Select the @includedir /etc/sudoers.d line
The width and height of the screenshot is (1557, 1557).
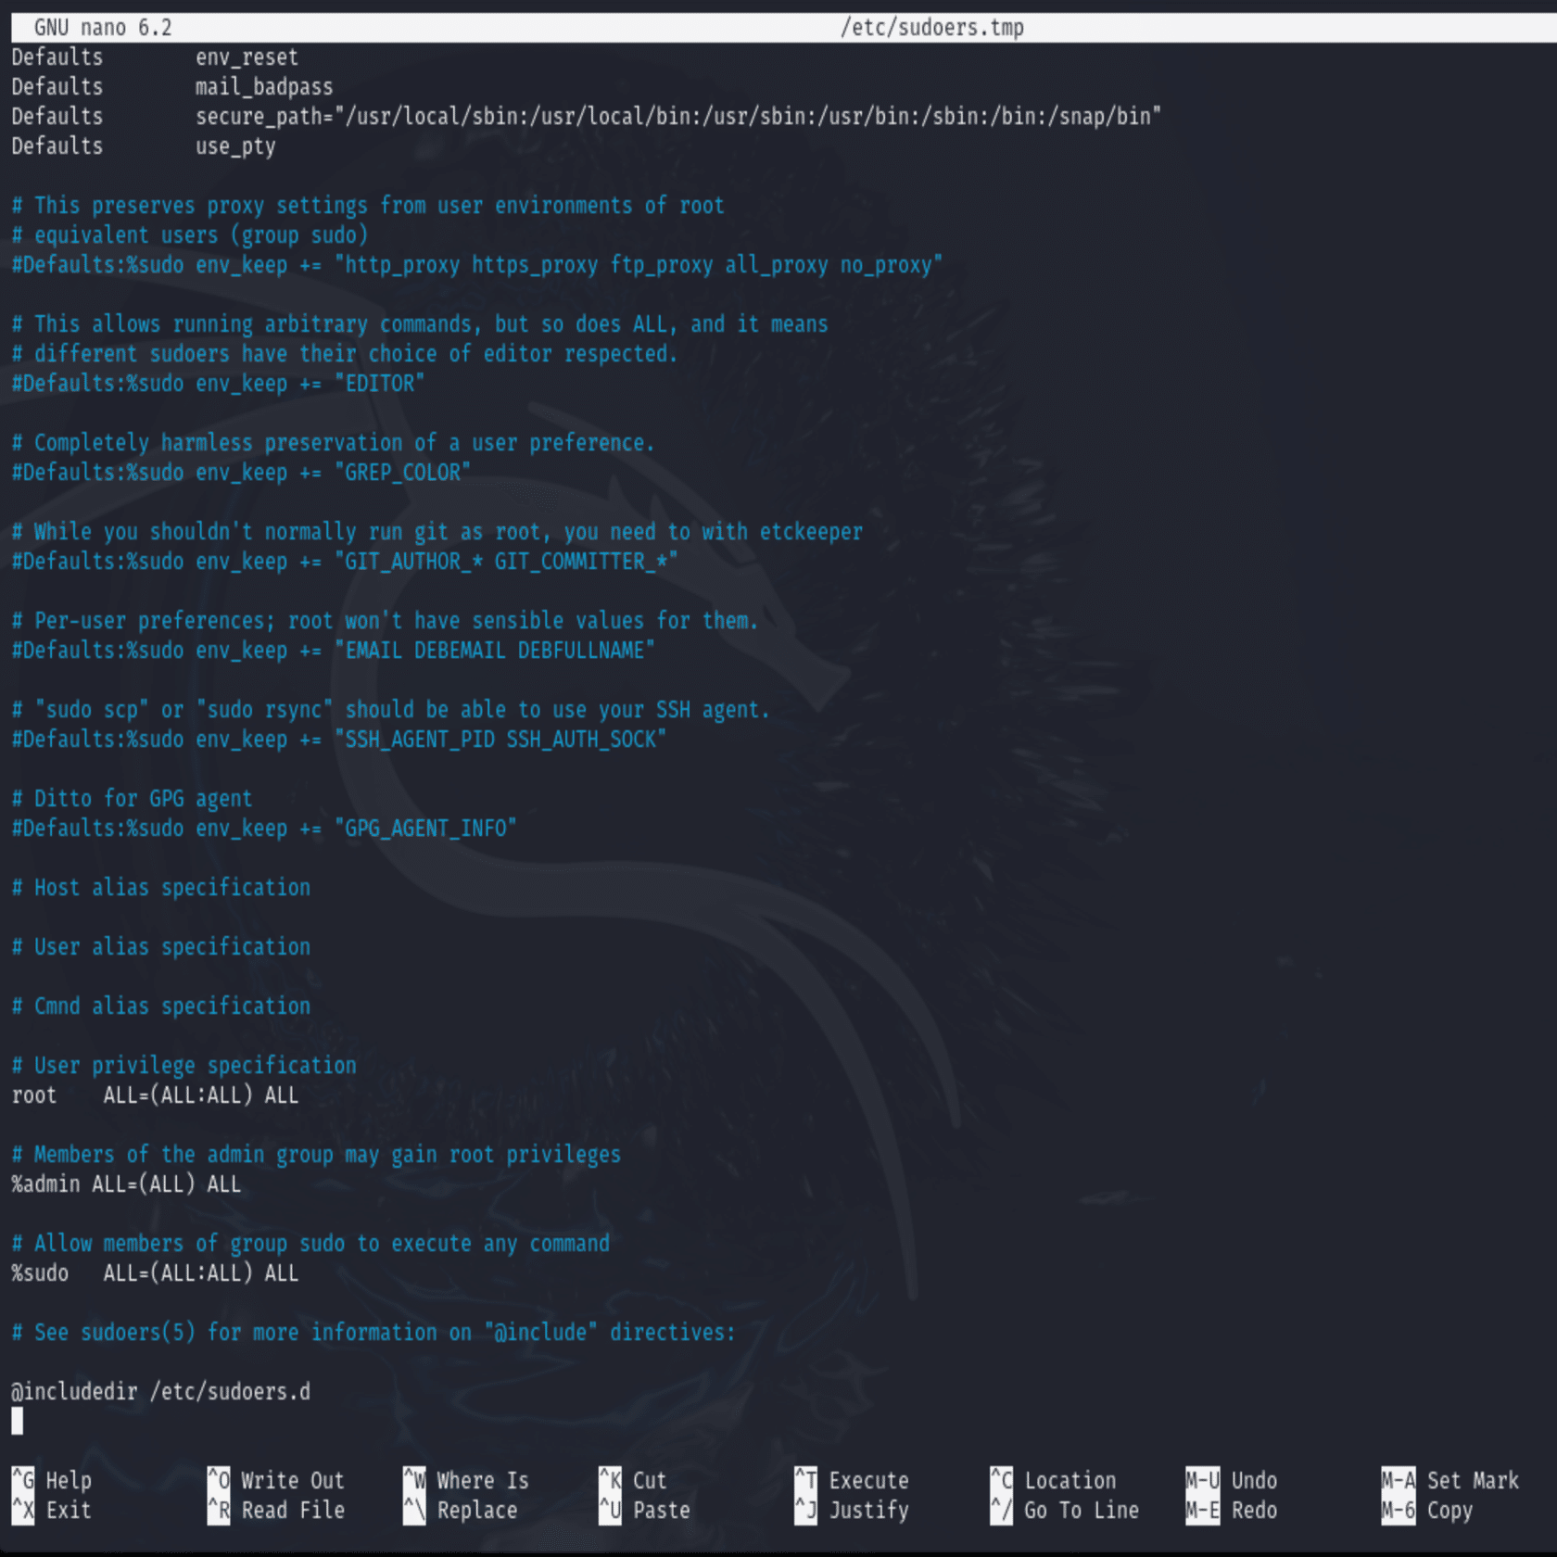point(159,1390)
